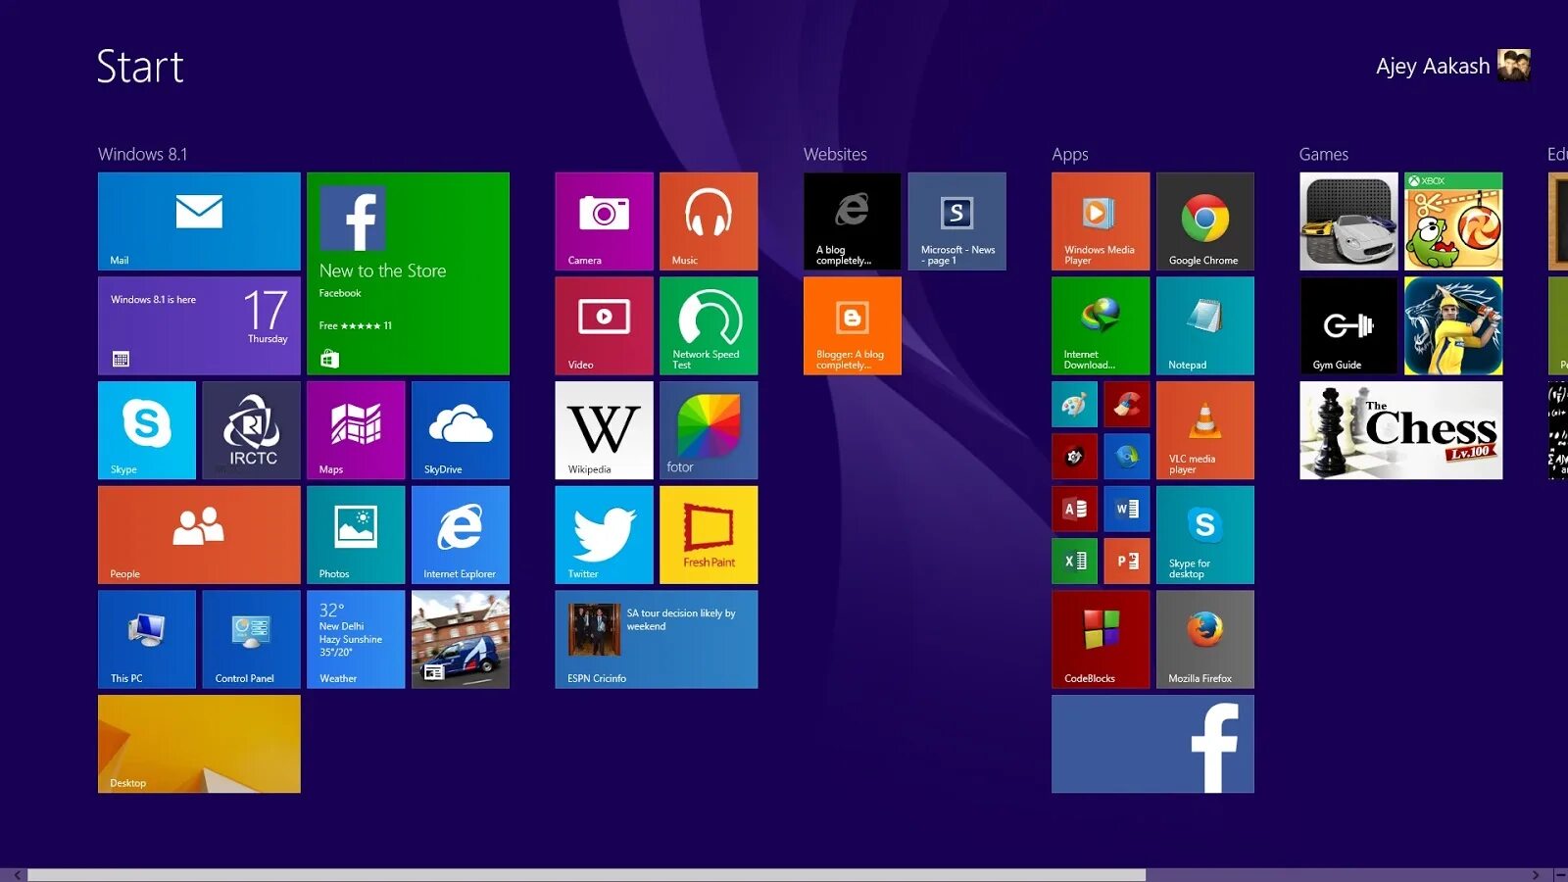The height and width of the screenshot is (882, 1568).
Task: Open the small Paint palette tile
Action: (1074, 404)
